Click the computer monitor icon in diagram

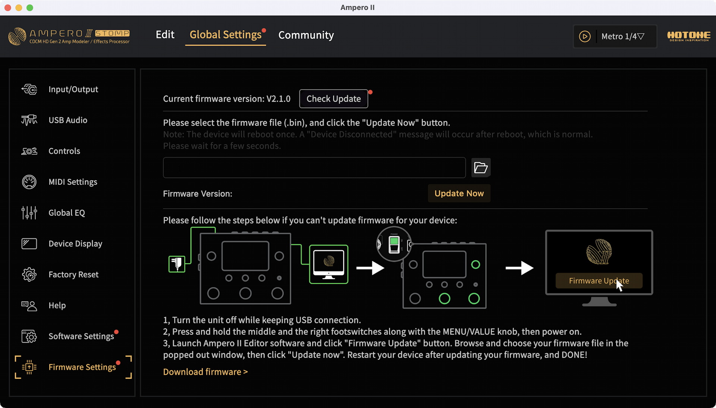pos(329,264)
